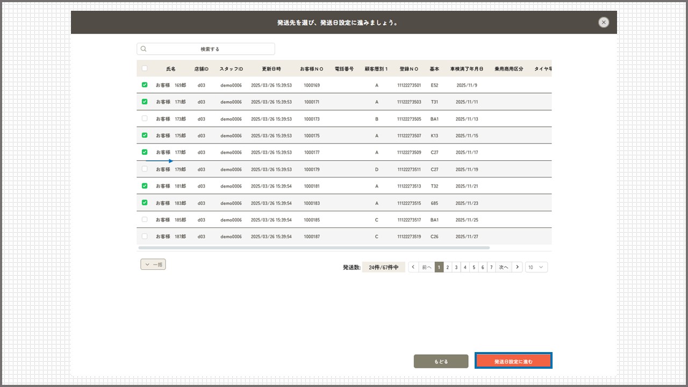Select page 1 in pagination

point(439,267)
